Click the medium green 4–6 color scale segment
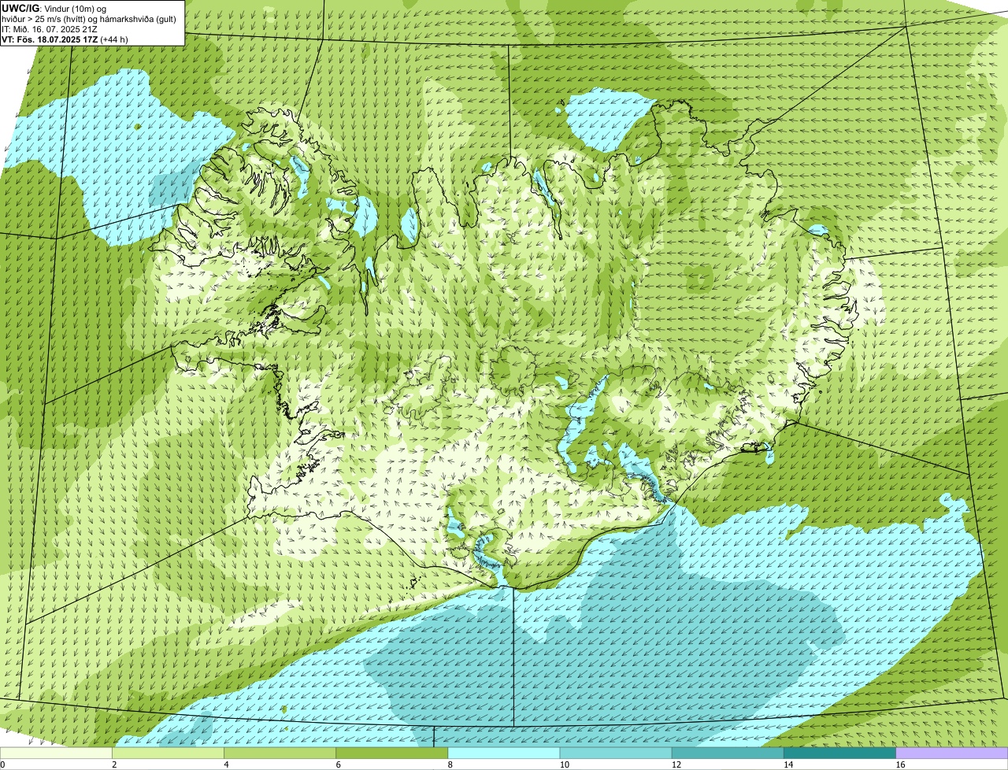 [280, 753]
